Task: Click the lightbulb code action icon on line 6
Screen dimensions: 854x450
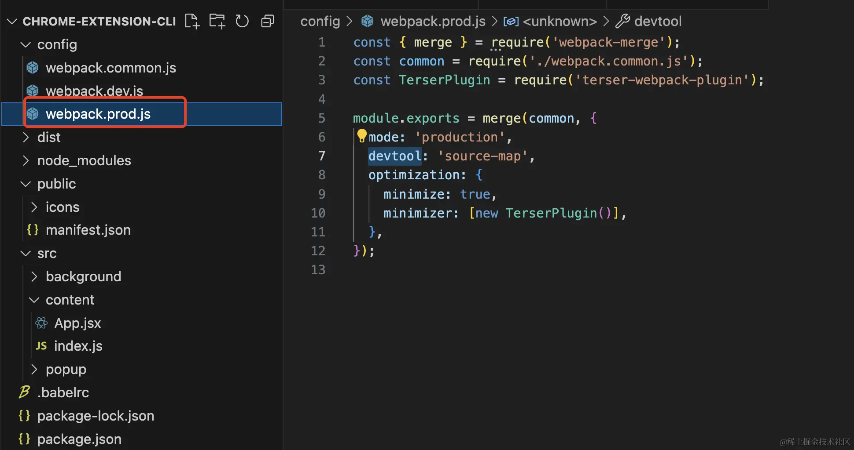Action: (362, 136)
